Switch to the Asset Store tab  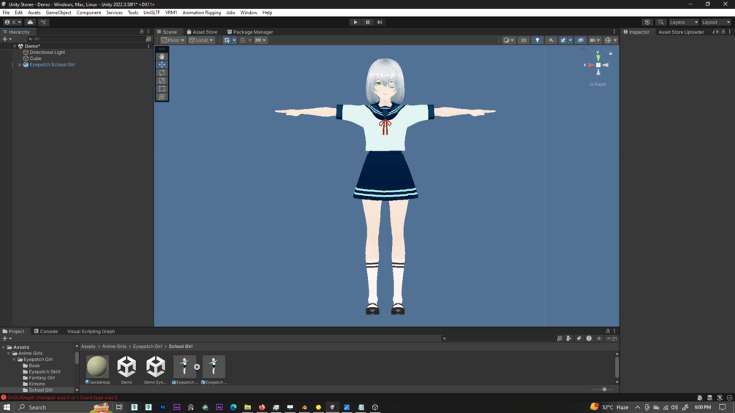(202, 32)
